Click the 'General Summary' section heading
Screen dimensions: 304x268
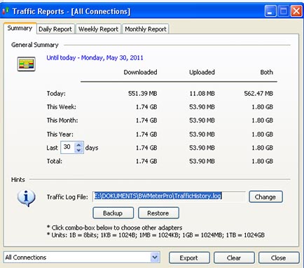[x=35, y=45]
